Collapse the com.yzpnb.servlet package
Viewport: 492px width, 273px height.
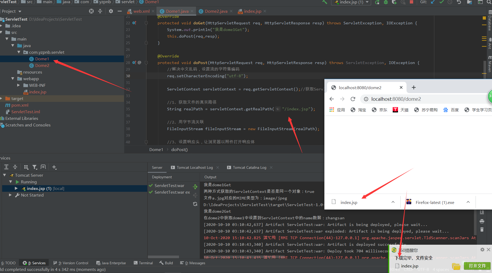[x=19, y=52]
